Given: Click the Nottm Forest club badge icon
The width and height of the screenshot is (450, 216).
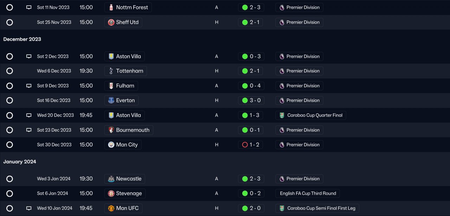Looking at the screenshot, I should (111, 7).
